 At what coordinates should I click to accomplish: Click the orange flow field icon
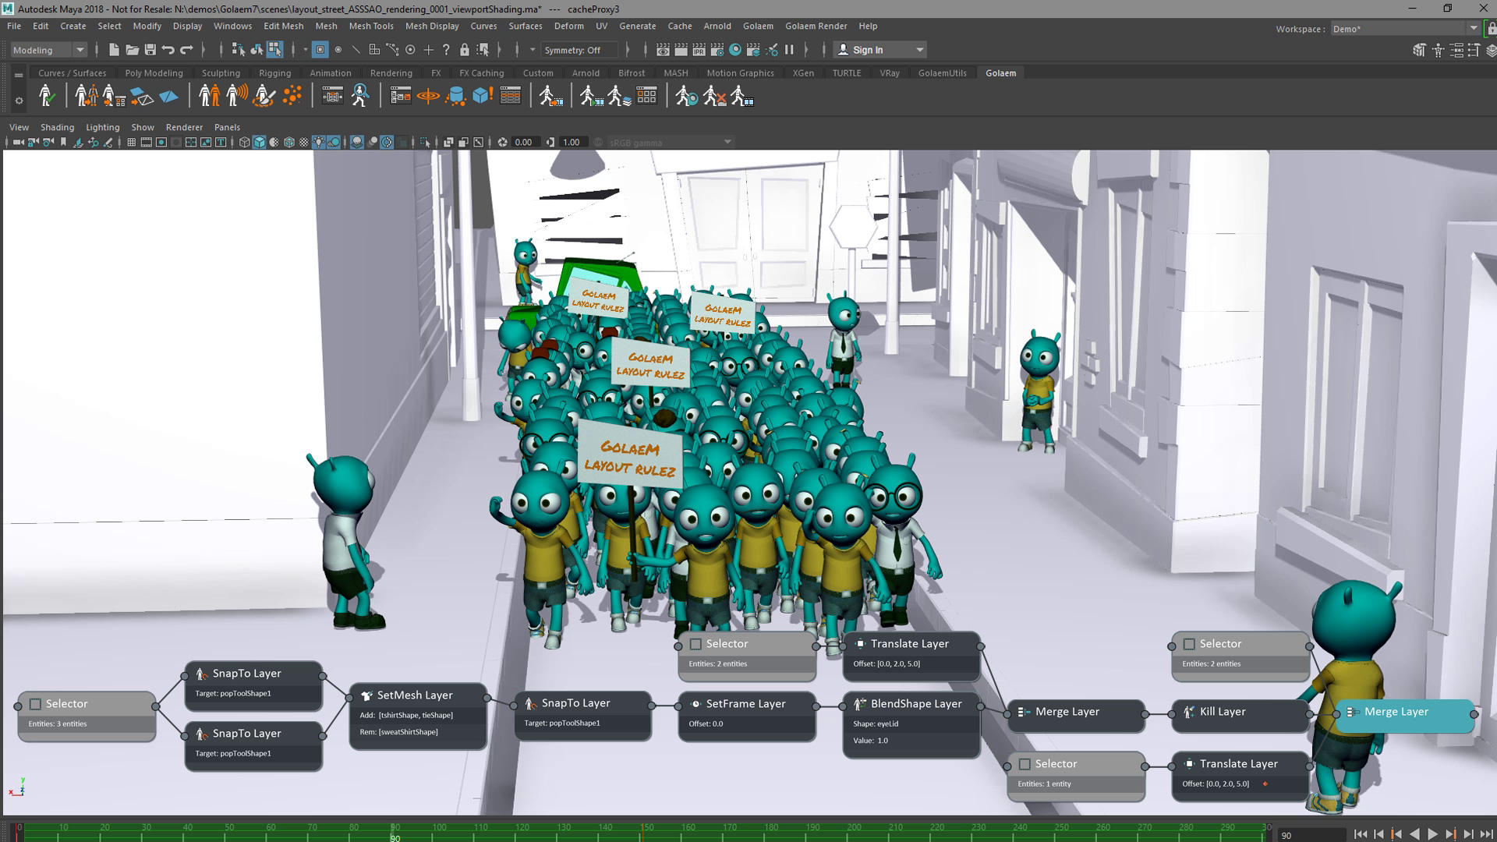pos(428,96)
